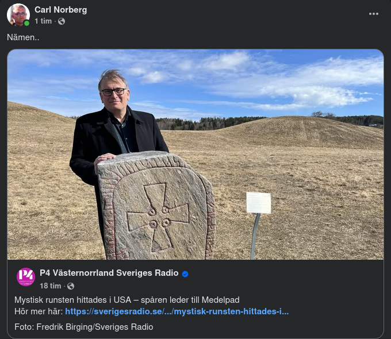The image size is (391, 339).
Task: Click the P4 Västernorrland logo avatar
Action: (26, 277)
